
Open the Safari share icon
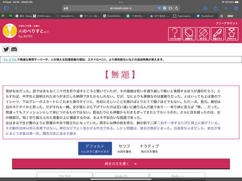pyautogui.click(x=216, y=8)
